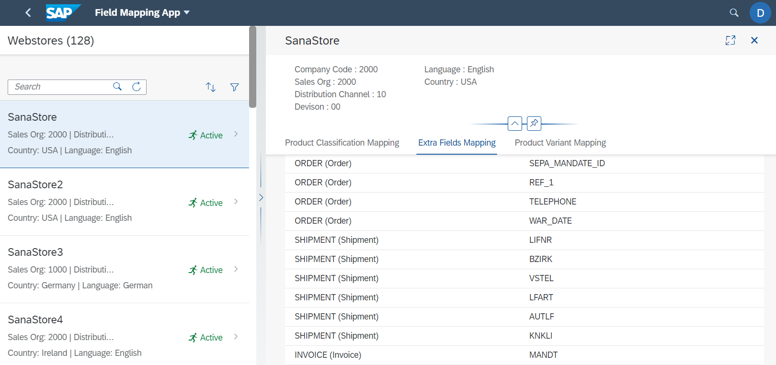
Task: Open sort options for Webstores
Action: (211, 87)
